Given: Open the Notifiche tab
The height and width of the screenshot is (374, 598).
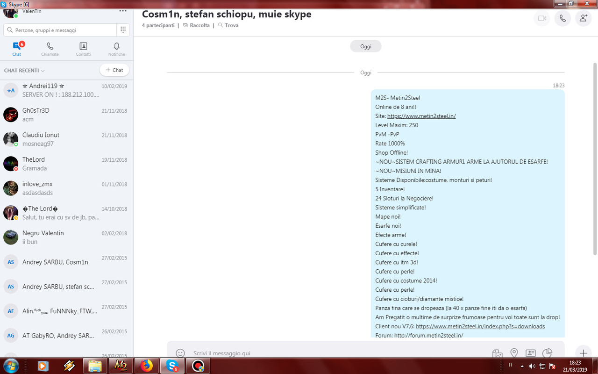Looking at the screenshot, I should (x=117, y=49).
